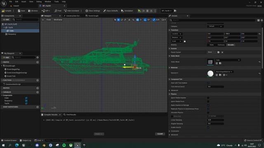
Task: Click the Compile toolbar button
Action: pos(7,11)
